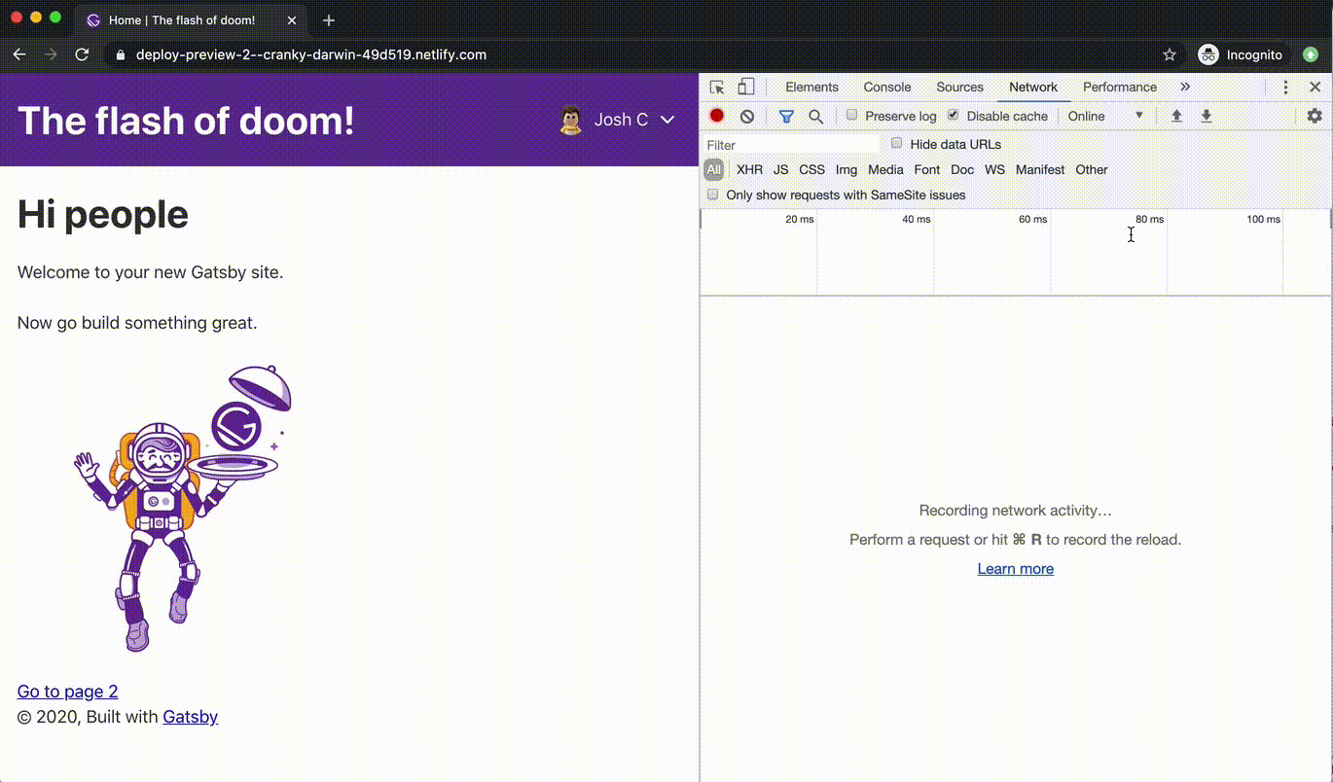Open the Learn more link
This screenshot has height=782, width=1333.
tap(1016, 569)
